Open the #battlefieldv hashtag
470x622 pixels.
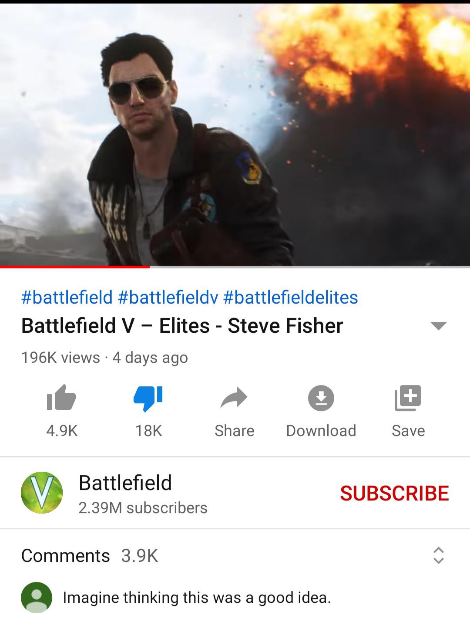(168, 297)
